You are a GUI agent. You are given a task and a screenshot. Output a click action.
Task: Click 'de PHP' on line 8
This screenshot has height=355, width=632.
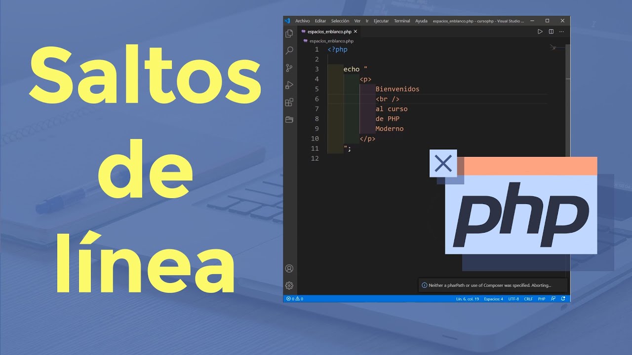click(388, 119)
